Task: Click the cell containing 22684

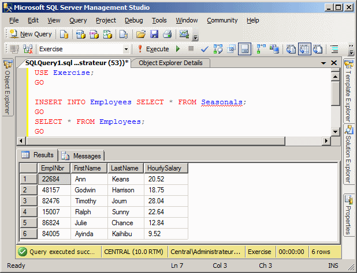Action: click(54, 179)
